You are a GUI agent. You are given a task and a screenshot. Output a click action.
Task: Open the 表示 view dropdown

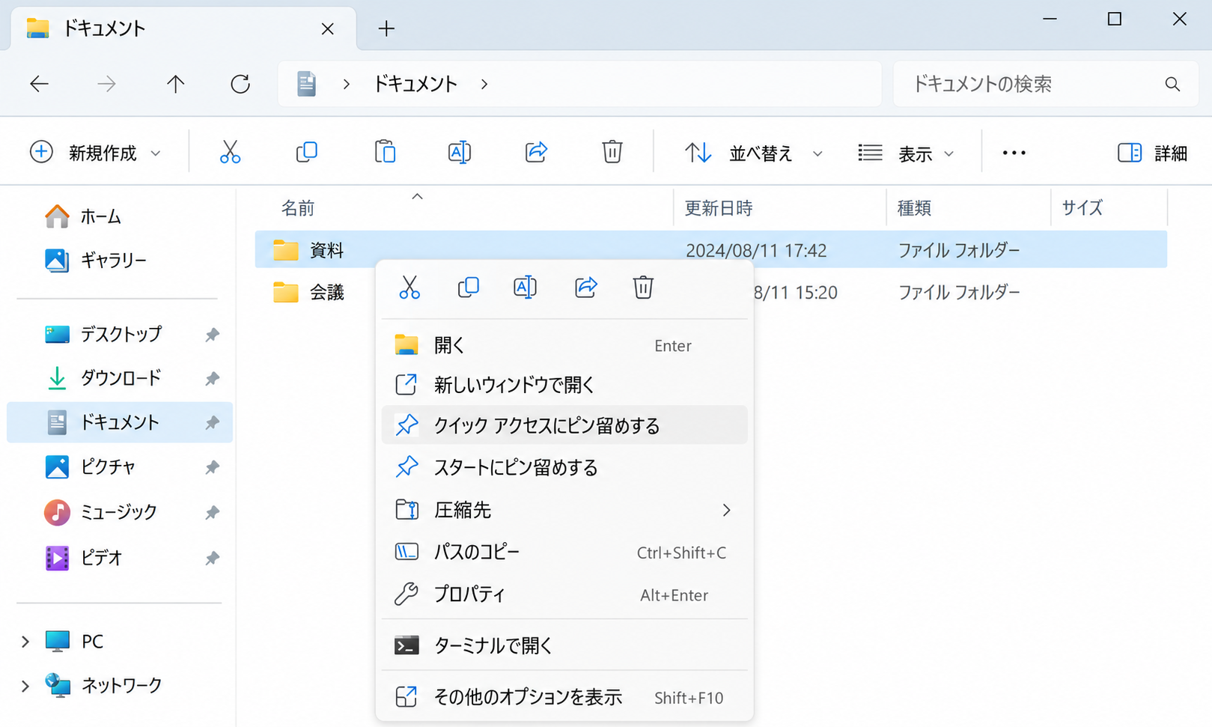click(x=906, y=153)
